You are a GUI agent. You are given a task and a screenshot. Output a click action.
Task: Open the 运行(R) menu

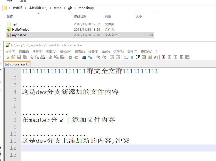(x=118, y=52)
